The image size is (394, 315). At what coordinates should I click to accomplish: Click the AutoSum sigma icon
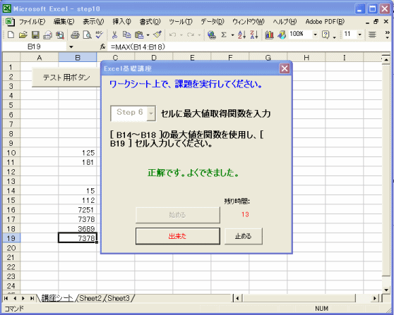click(x=223, y=35)
